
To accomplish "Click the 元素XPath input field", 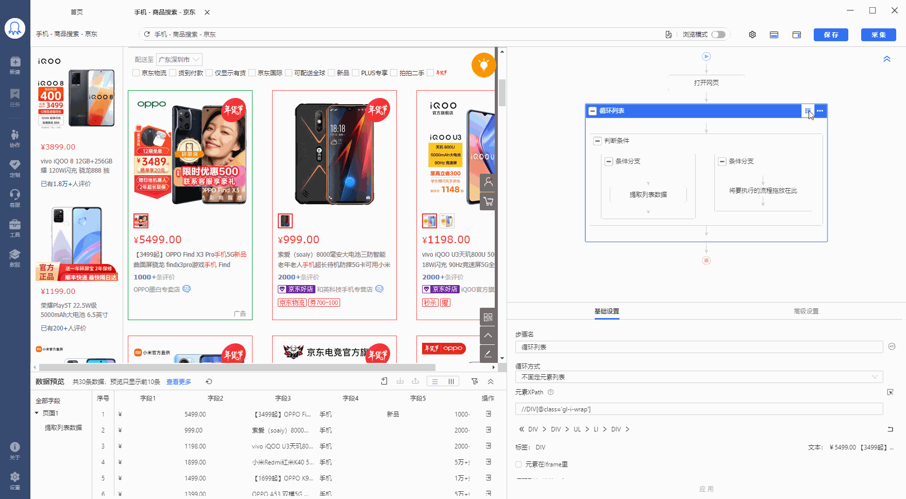I will (x=699, y=409).
